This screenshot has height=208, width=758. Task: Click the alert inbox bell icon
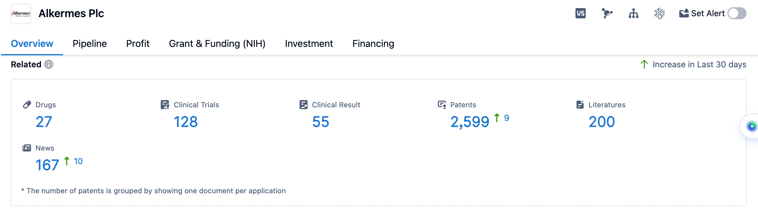pyautogui.click(x=684, y=14)
